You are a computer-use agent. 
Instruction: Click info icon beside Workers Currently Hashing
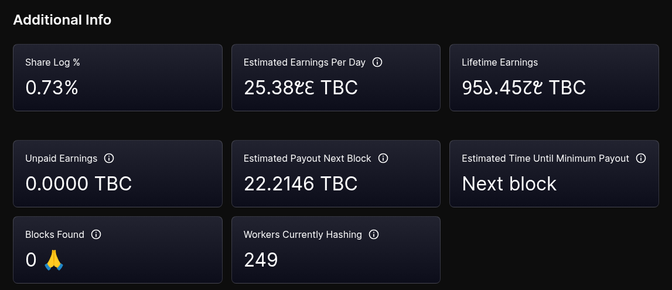[374, 234]
